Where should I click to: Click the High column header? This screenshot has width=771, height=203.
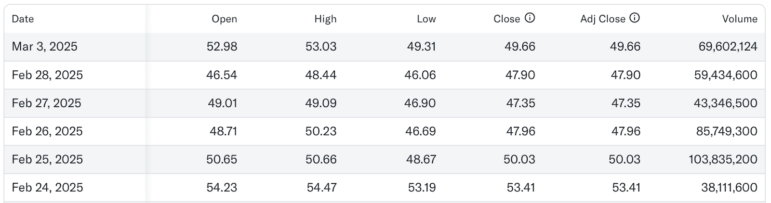325,19
